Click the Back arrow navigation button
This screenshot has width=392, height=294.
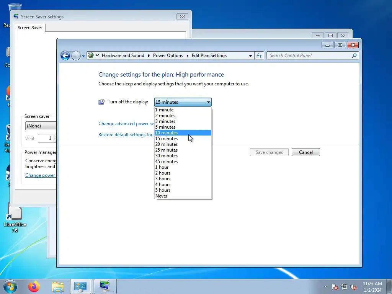point(65,56)
